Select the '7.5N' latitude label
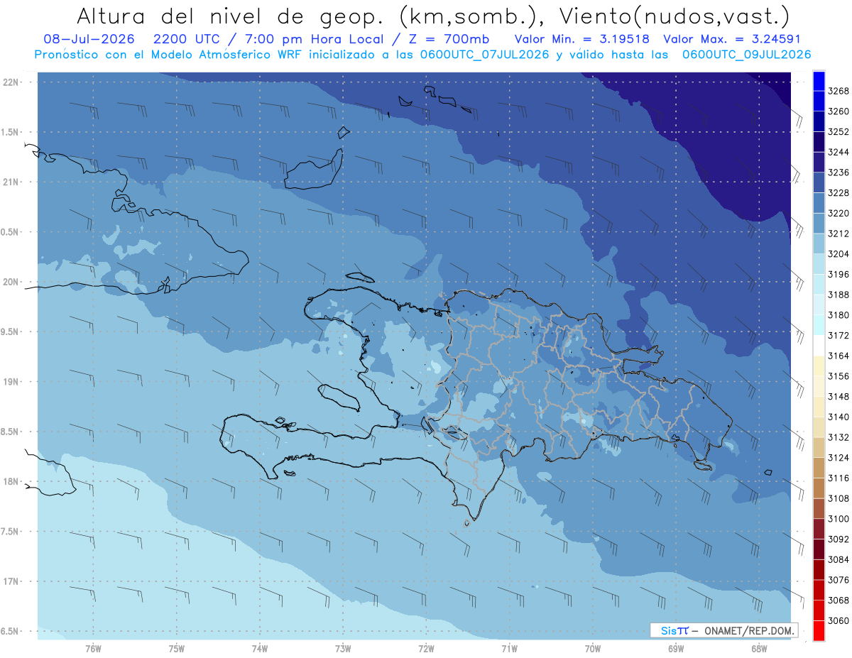Viewport: 852px width, 658px height. [x=9, y=531]
